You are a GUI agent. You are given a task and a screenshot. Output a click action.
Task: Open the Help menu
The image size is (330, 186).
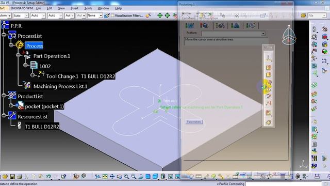tap(119, 8)
